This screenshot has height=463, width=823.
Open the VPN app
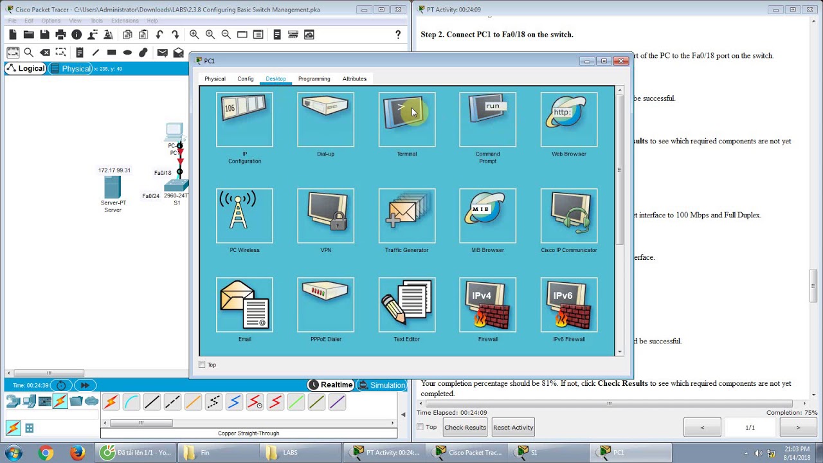(x=325, y=216)
